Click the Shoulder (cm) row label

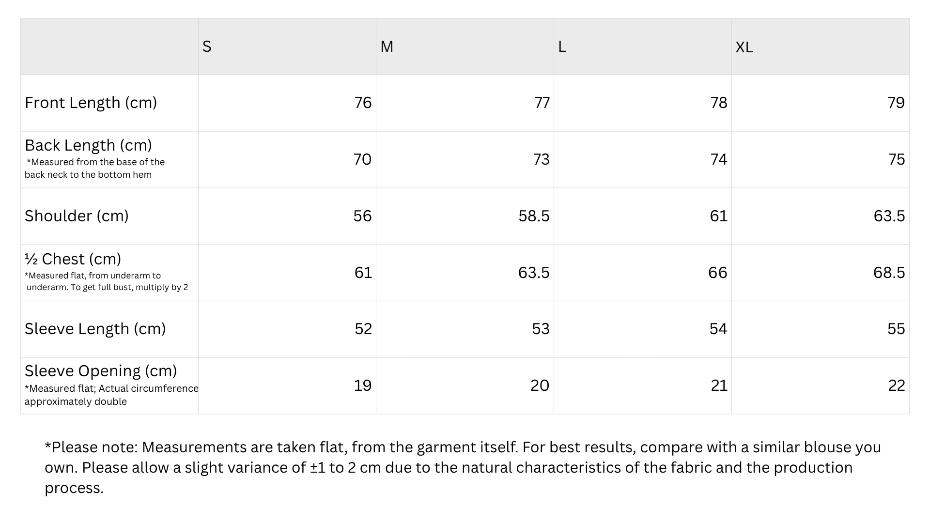pyautogui.click(x=77, y=216)
